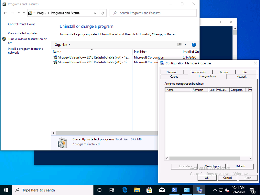Click the Refresh icon beside address bar
Viewport: 260px width, 195px height.
point(103,13)
